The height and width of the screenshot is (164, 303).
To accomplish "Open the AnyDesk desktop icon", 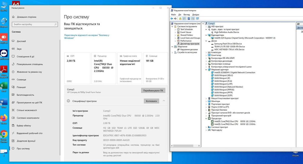I will (4, 38).
